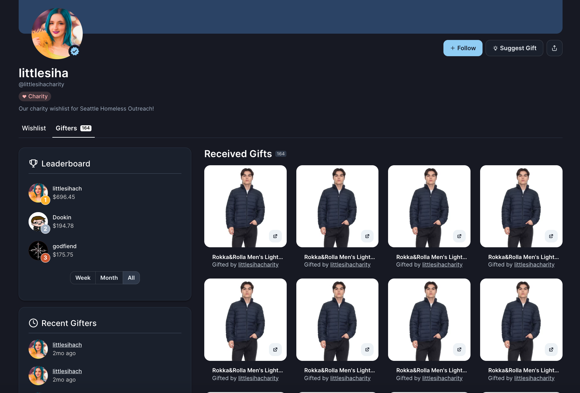This screenshot has height=393, width=580.
Task: Open external link on third top-row jacket
Action: 459,236
